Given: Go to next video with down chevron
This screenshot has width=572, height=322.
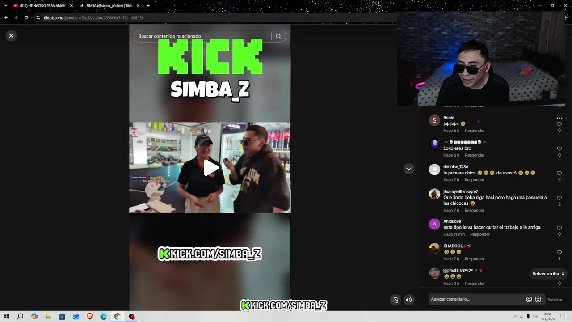Looking at the screenshot, I should 408,169.
